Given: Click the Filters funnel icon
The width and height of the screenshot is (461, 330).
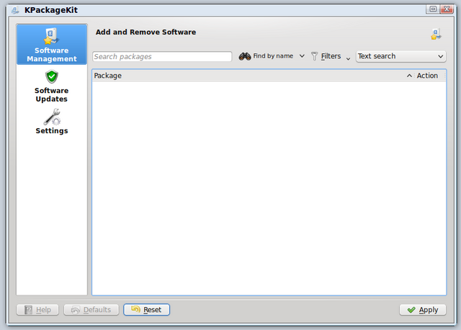Looking at the screenshot, I should (x=314, y=56).
